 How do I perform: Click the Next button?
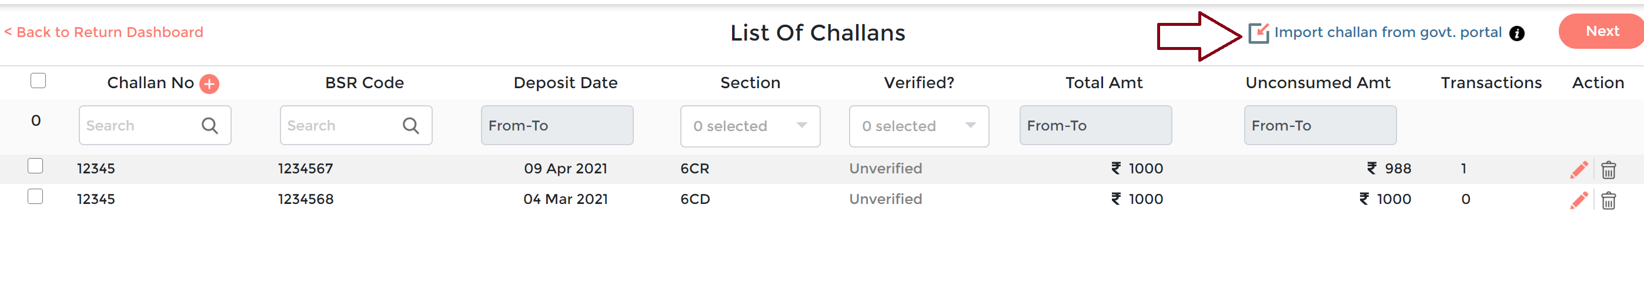1601,31
